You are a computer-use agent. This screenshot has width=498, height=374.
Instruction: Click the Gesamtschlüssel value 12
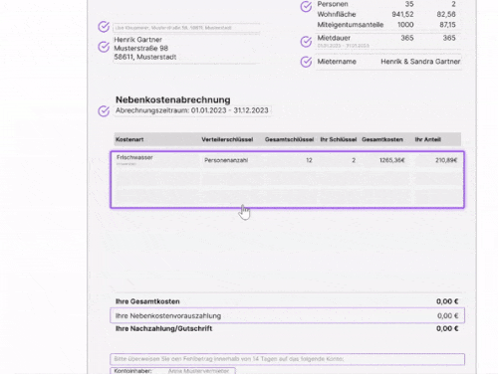point(309,160)
